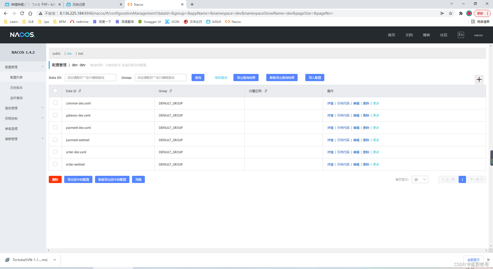The height and width of the screenshot is (269, 493).
Task: Tick the select-all checkbox in the table header
Action: click(x=55, y=91)
